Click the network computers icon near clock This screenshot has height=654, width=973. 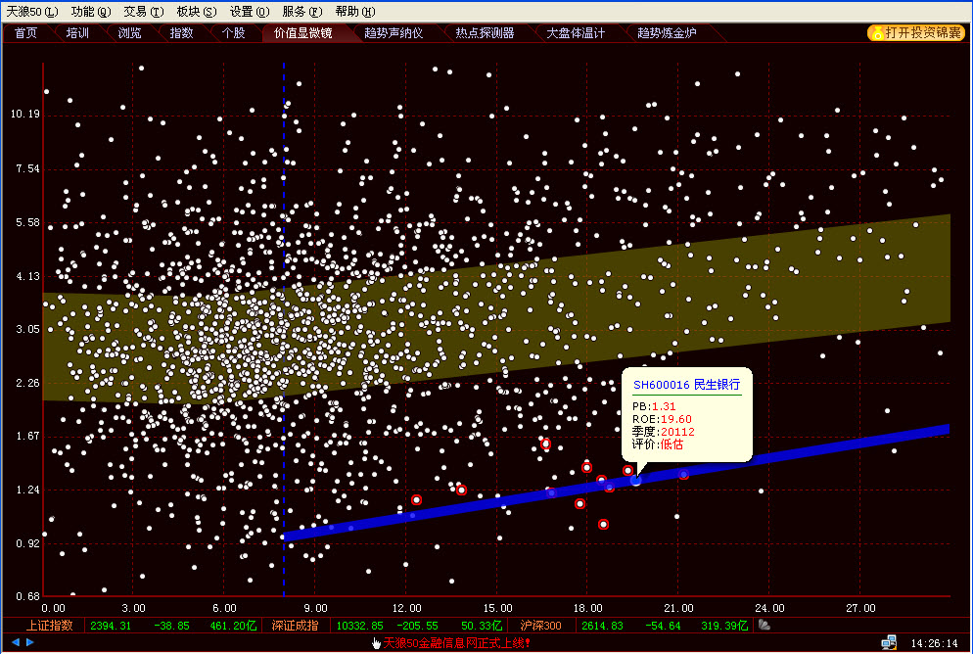click(889, 642)
